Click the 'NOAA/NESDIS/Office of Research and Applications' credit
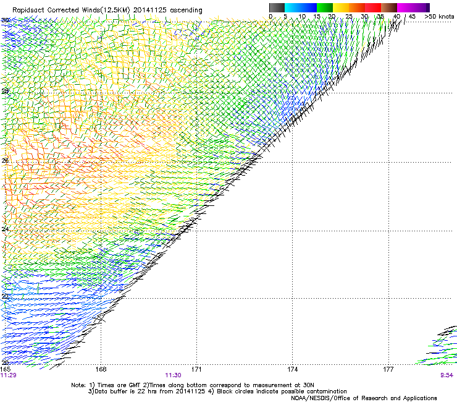This screenshot has width=457, height=402. pos(364,398)
